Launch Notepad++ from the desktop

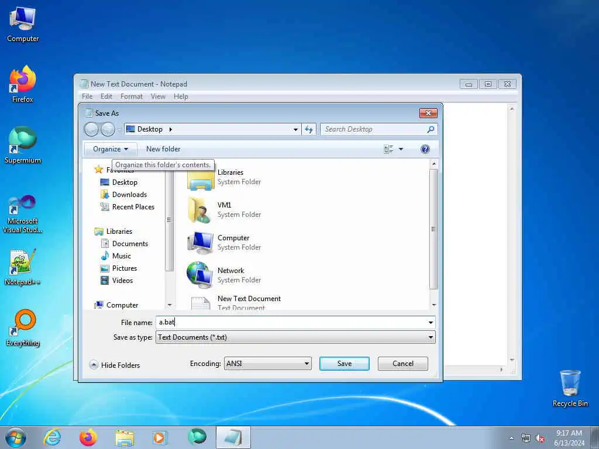[23, 267]
